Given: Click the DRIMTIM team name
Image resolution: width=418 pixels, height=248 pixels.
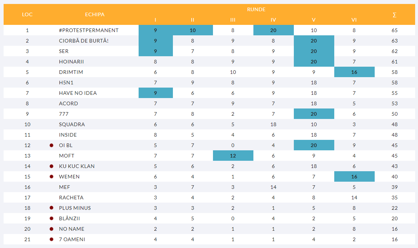Looking at the screenshot, I should [71, 72].
